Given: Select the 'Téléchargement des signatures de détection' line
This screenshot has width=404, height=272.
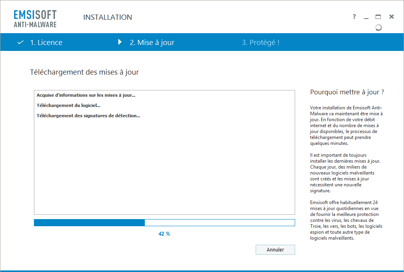Looking at the screenshot, I should point(88,116).
